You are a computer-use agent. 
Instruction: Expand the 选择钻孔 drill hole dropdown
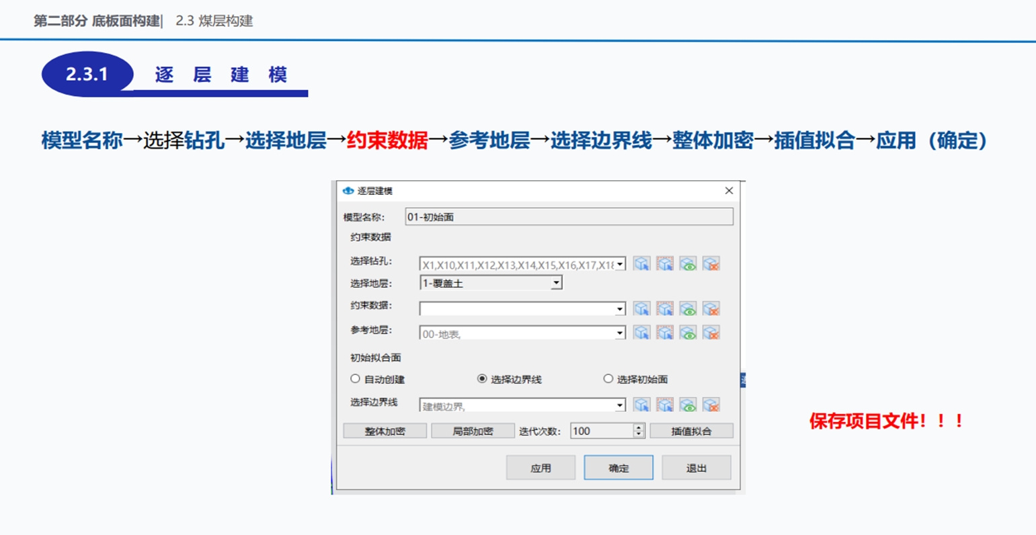pos(620,264)
